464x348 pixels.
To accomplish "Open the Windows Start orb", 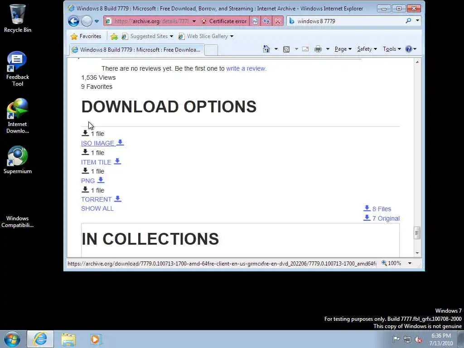I will pos(12,339).
